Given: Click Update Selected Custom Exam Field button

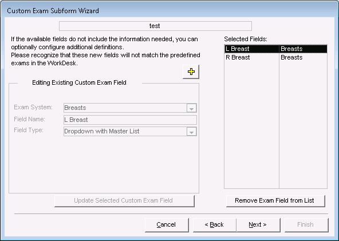Looking at the screenshot, I should (124, 201).
